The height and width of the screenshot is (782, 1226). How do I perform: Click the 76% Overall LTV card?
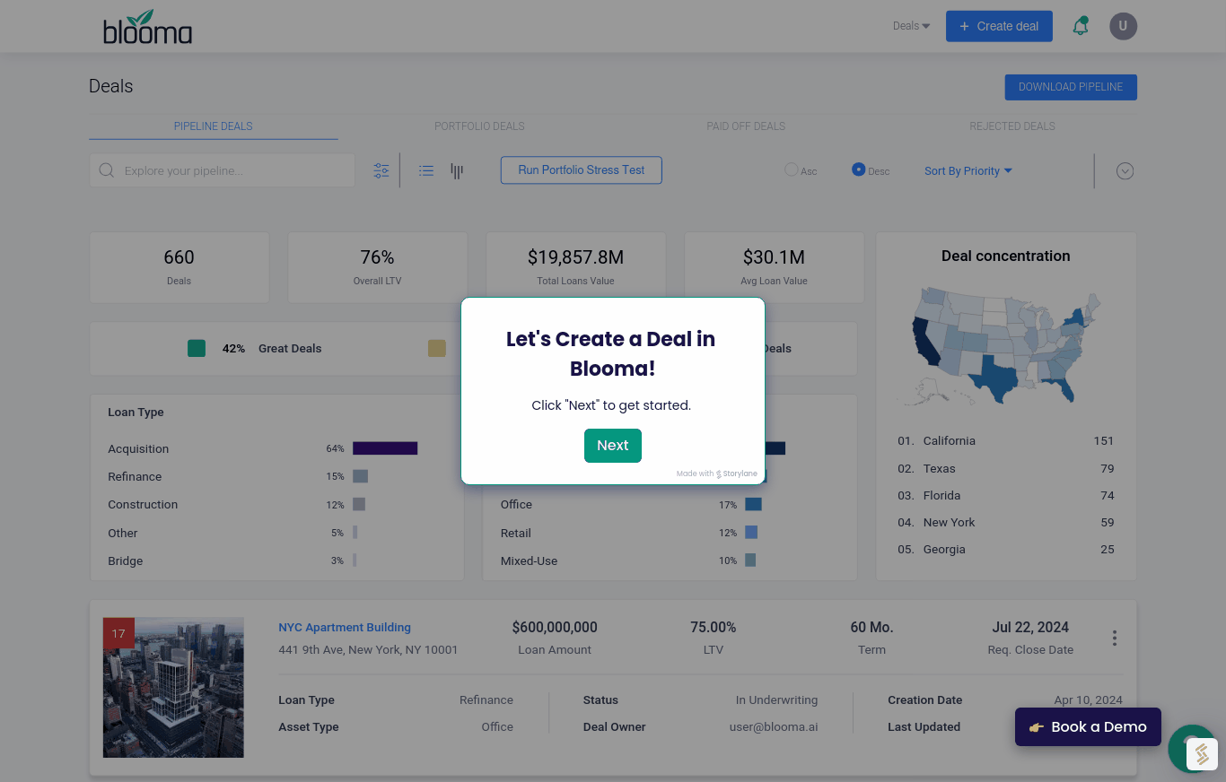[x=378, y=268]
